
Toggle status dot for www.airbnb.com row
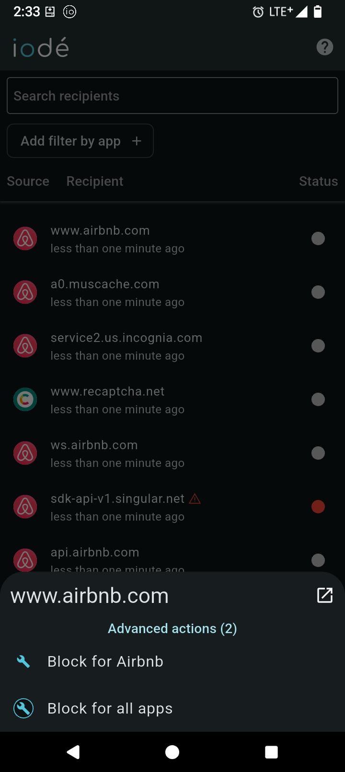pos(318,238)
